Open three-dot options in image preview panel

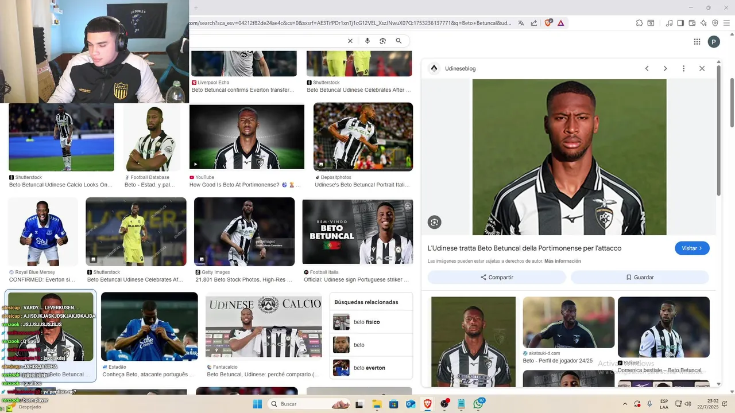pyautogui.click(x=683, y=68)
